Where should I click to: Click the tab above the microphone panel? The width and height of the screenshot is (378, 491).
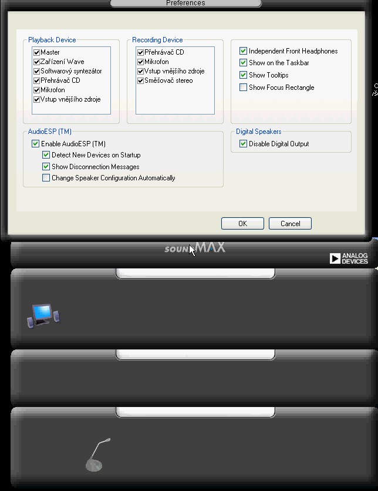point(195,412)
